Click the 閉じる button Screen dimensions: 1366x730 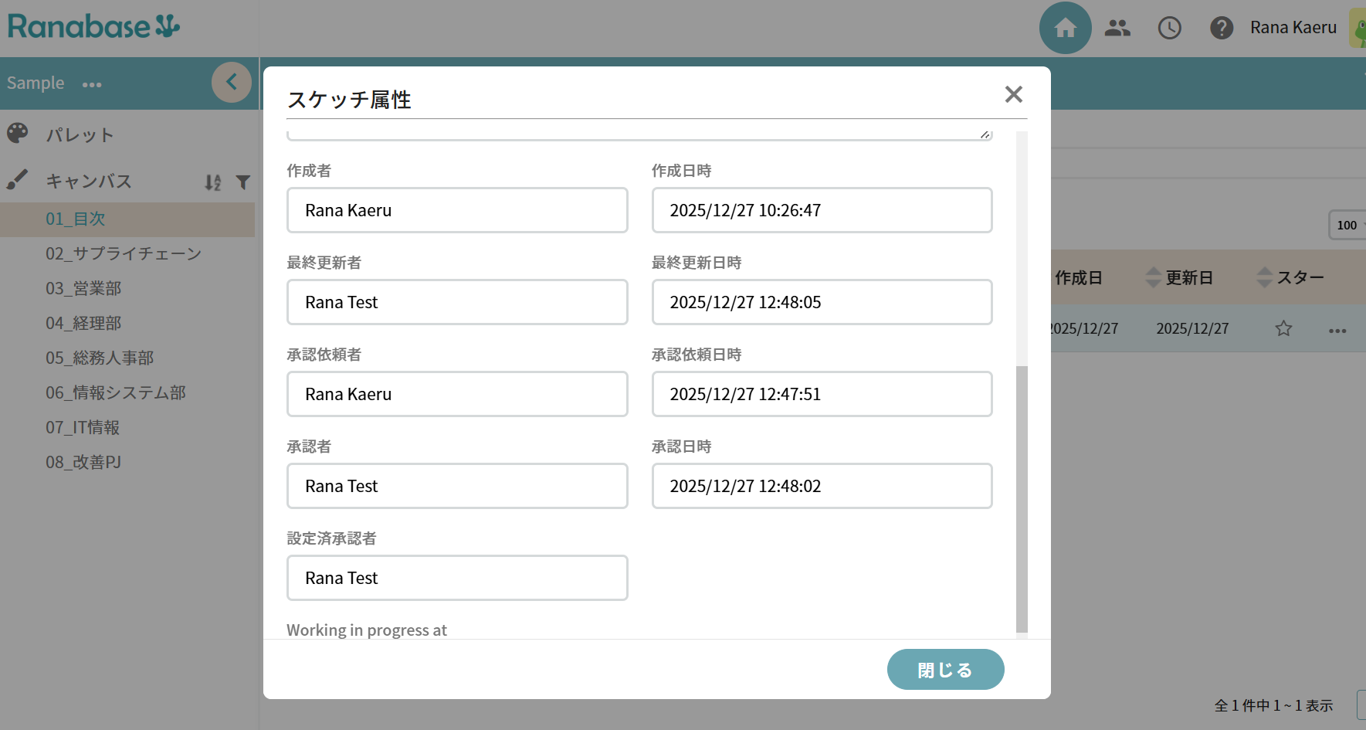pyautogui.click(x=945, y=670)
